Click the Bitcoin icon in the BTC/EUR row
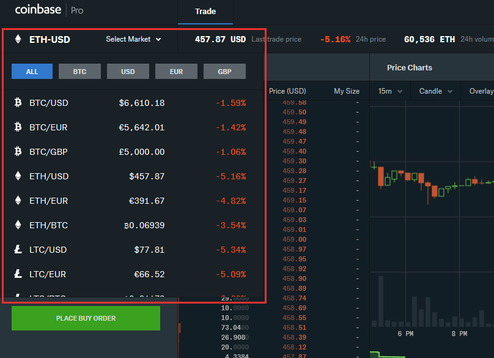The height and width of the screenshot is (358, 494). click(x=18, y=127)
